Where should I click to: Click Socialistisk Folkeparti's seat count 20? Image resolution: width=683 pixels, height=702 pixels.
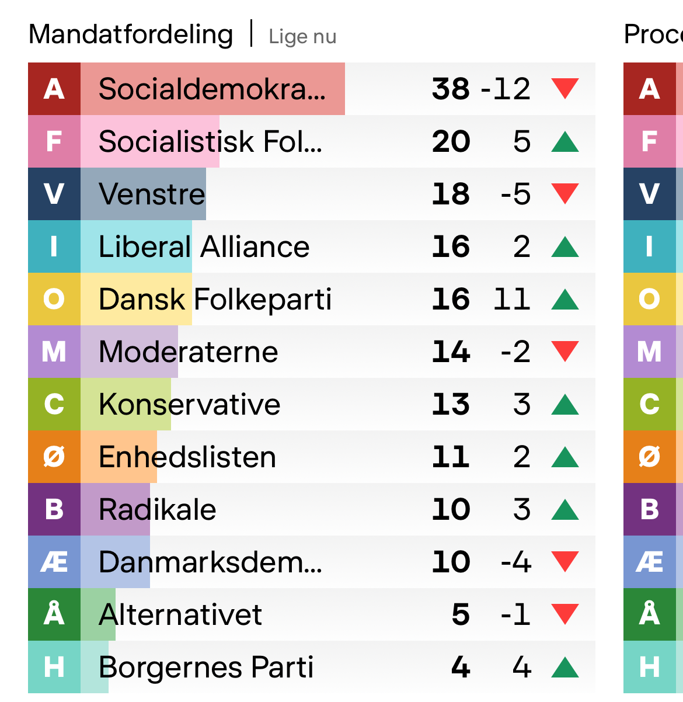click(x=451, y=141)
